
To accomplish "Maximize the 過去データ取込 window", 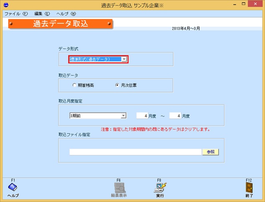I will 243,4.
